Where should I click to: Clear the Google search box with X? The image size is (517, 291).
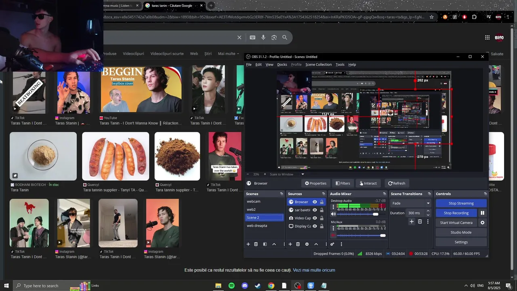239,38
